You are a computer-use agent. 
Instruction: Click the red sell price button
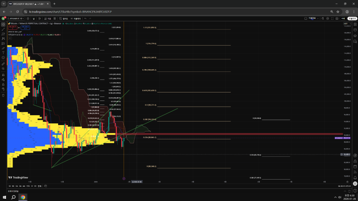tap(13, 28)
